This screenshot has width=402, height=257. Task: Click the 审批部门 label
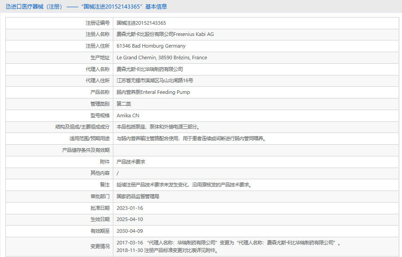[100, 196]
